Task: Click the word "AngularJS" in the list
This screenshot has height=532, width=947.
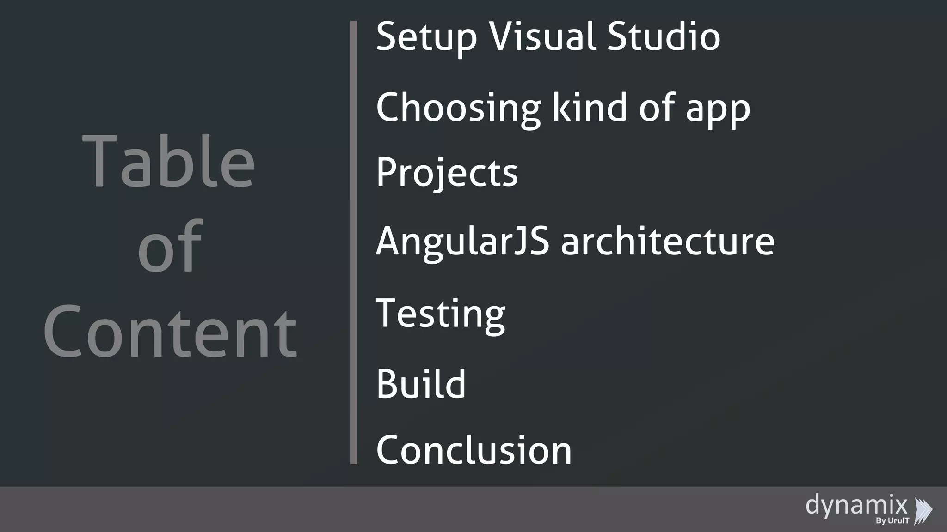Action: click(462, 241)
